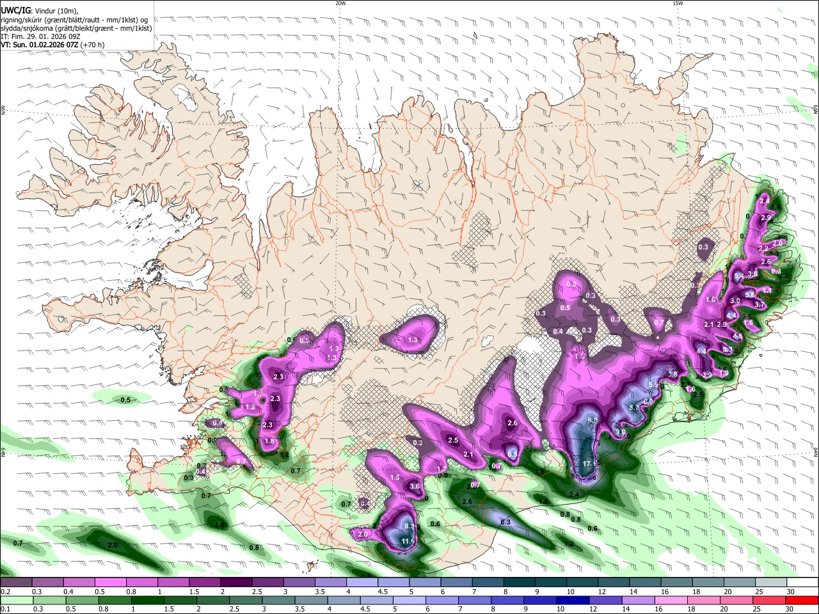Select the upper legend swatch between 6 and 7
This screenshot has width=819, height=614.
tap(456, 582)
